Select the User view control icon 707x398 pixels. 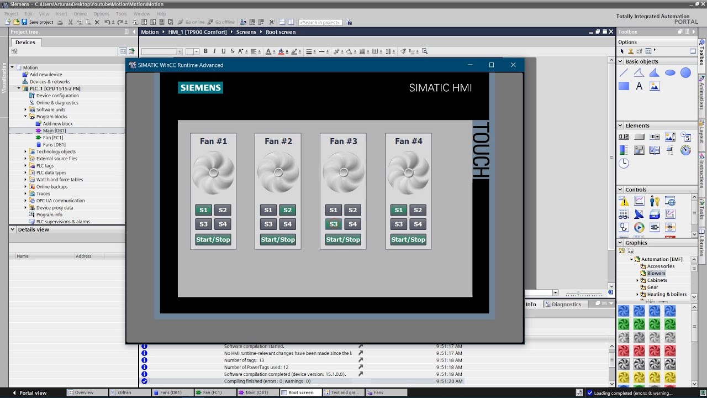[x=655, y=201]
